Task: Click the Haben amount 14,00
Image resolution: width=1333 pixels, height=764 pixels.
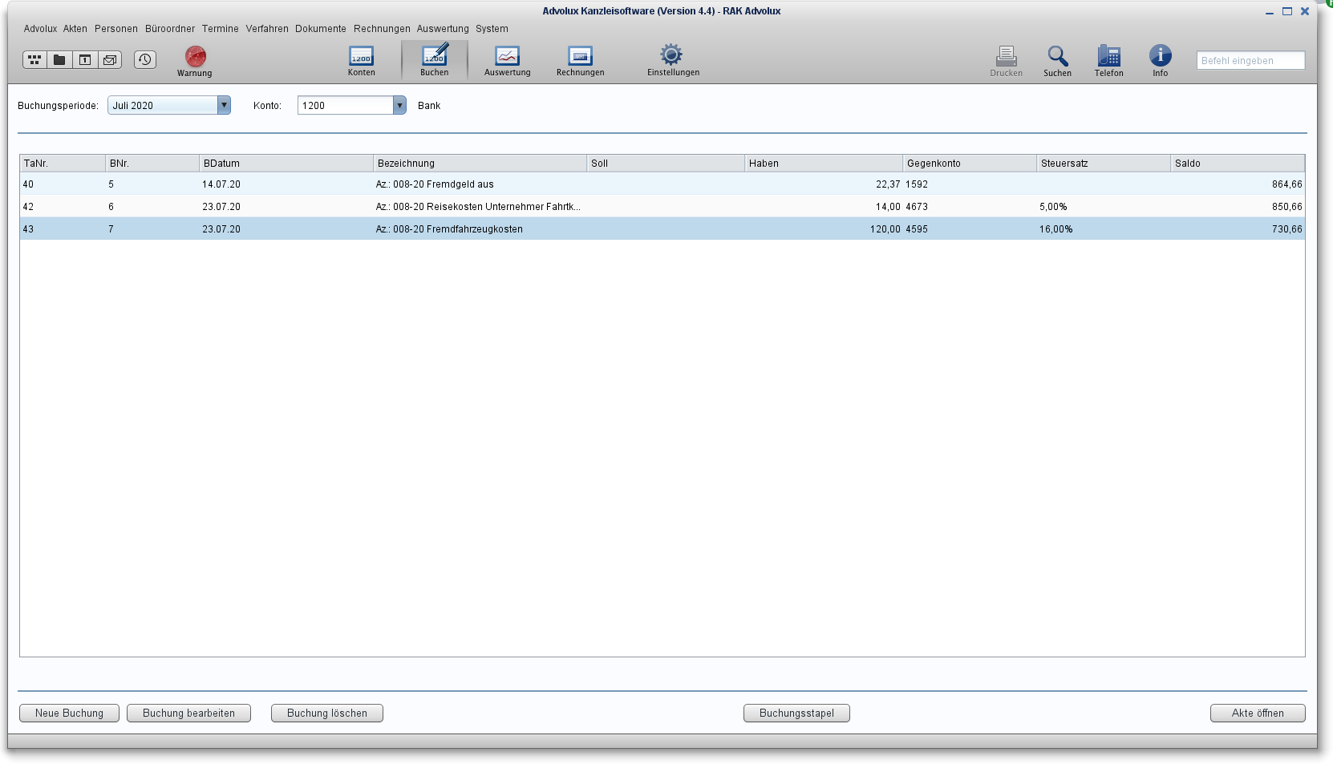Action: click(x=888, y=207)
